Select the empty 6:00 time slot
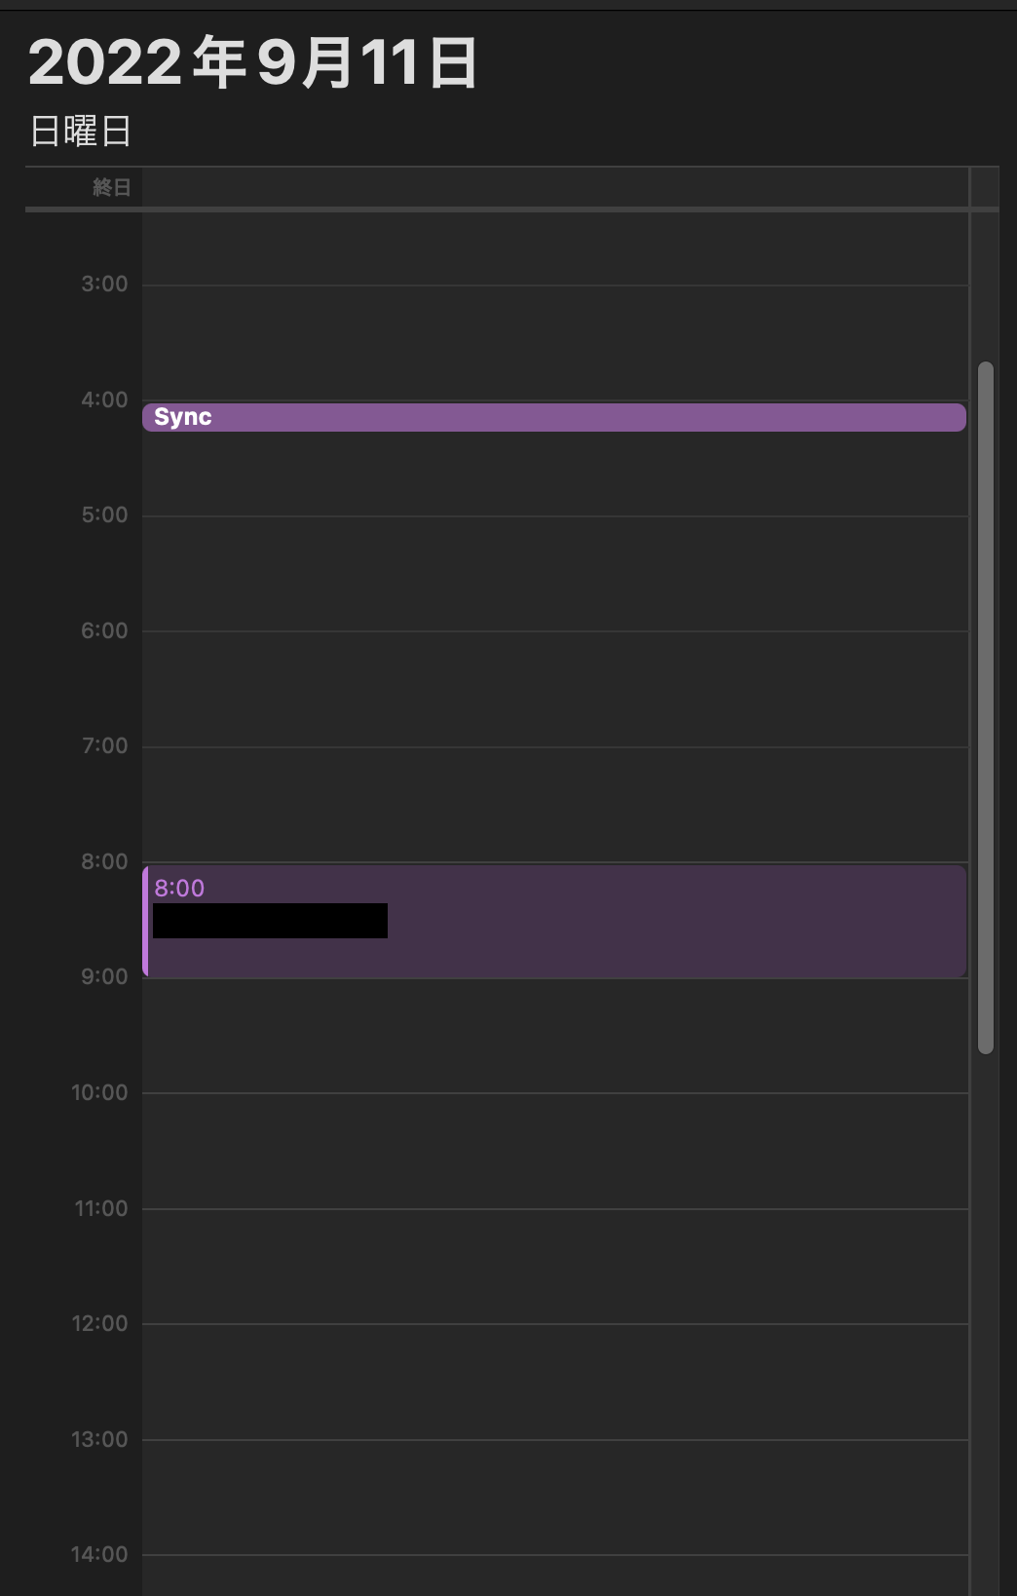Viewport: 1017px width, 1596px height. pyautogui.click(x=555, y=689)
